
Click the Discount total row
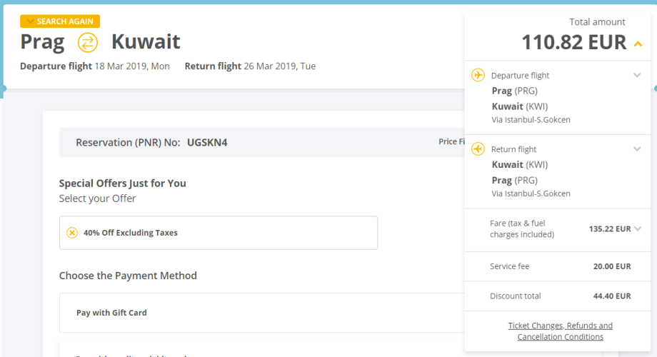pos(560,296)
